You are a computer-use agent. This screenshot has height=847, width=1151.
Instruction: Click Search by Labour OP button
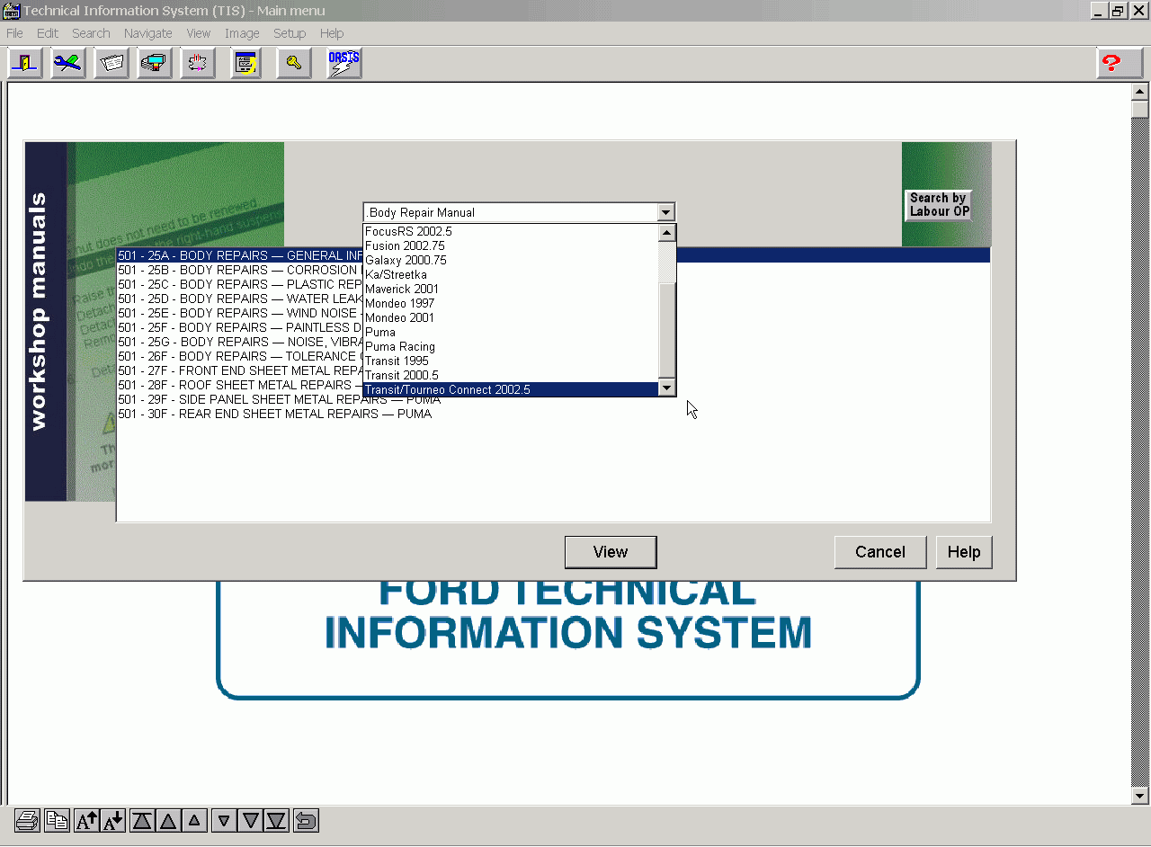click(x=938, y=205)
